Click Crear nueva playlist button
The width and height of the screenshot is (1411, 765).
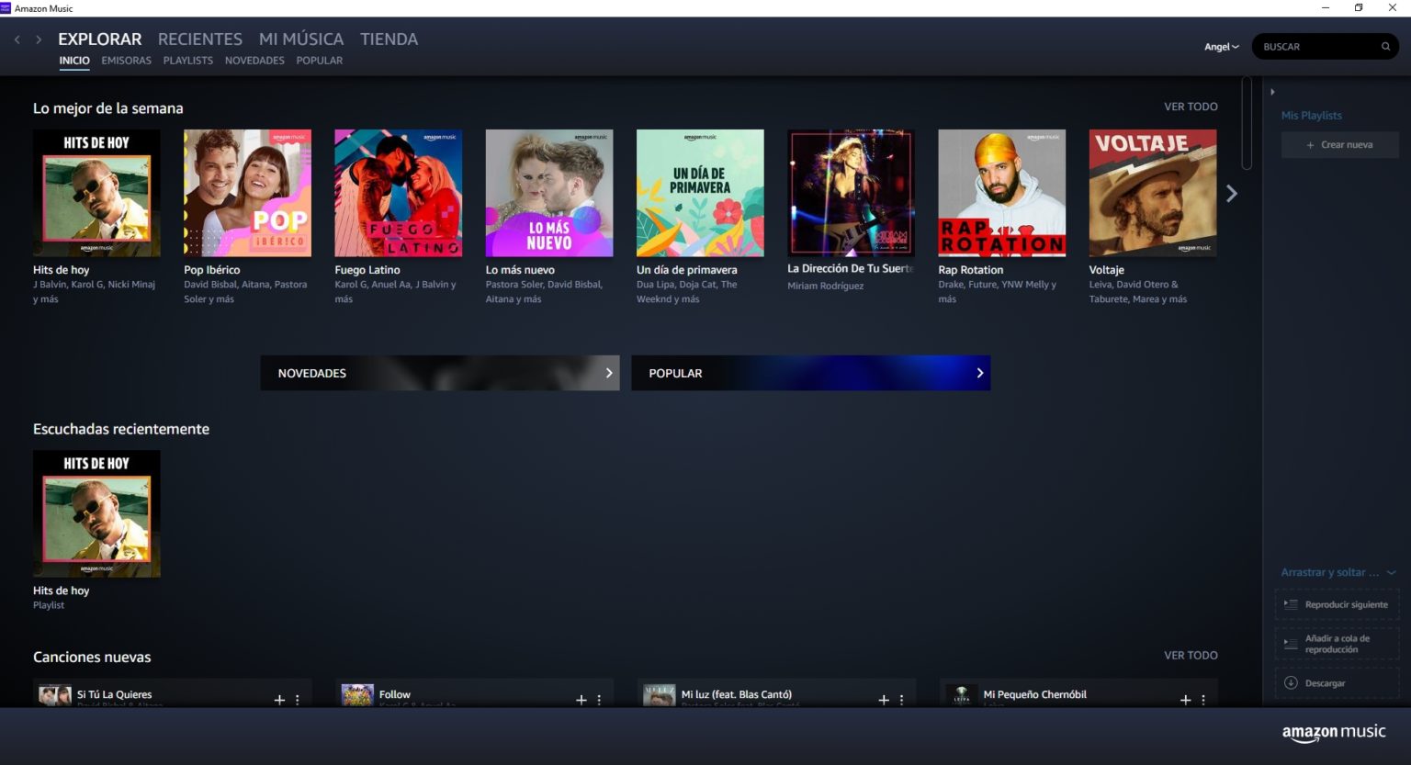coord(1340,145)
